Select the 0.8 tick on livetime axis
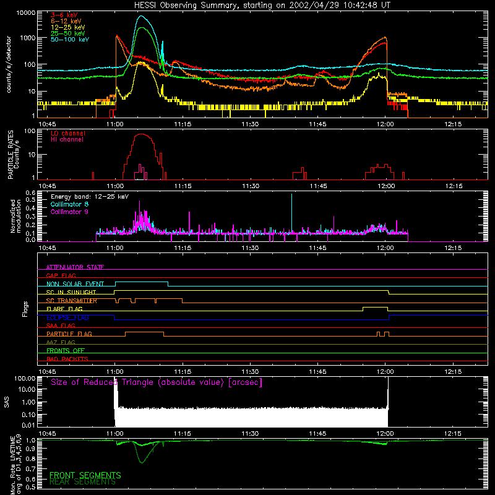The image size is (495, 495). (x=30, y=459)
